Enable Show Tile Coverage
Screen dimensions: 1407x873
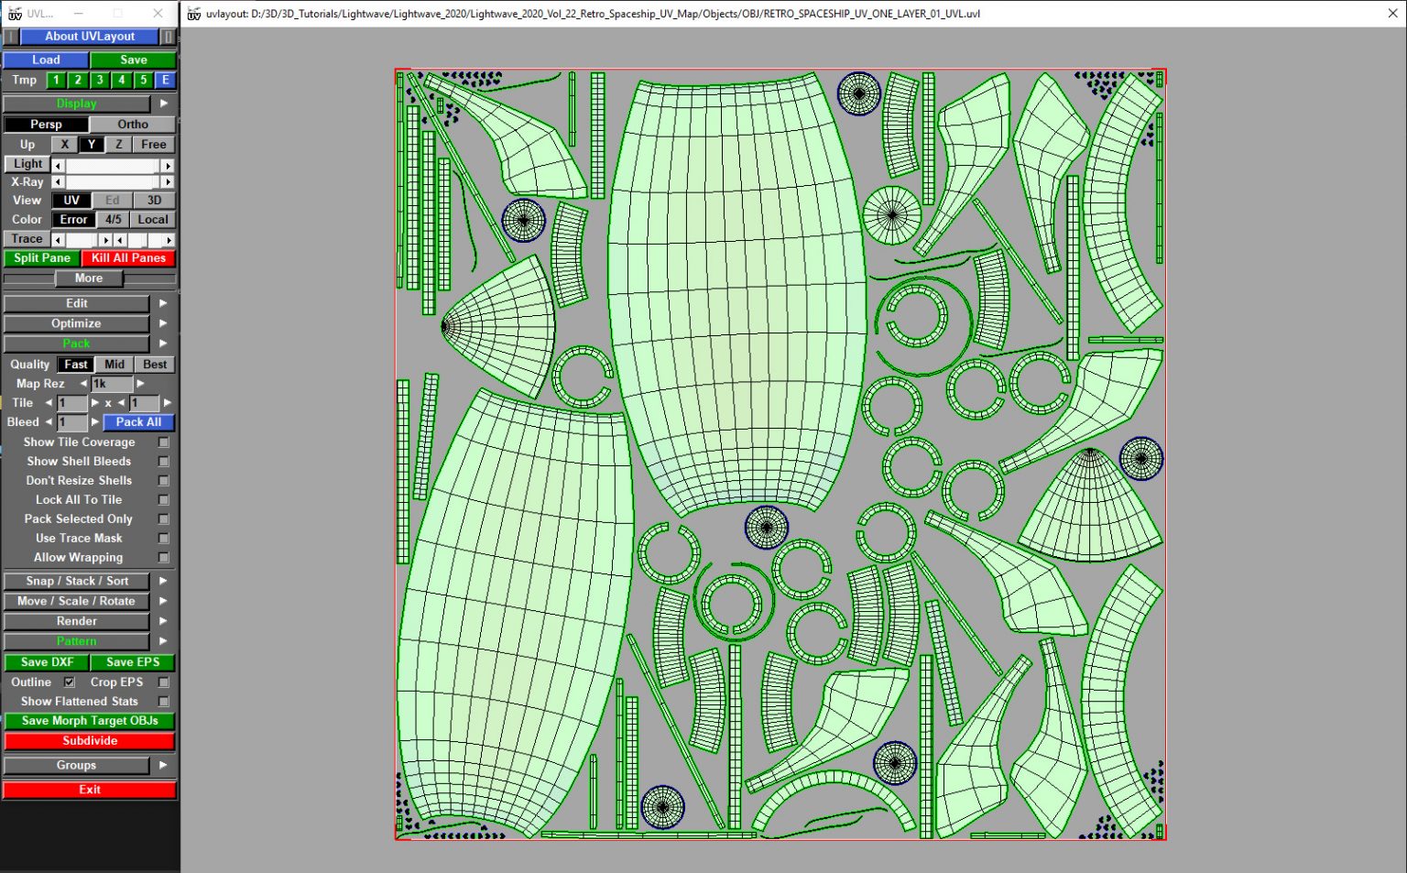[162, 442]
